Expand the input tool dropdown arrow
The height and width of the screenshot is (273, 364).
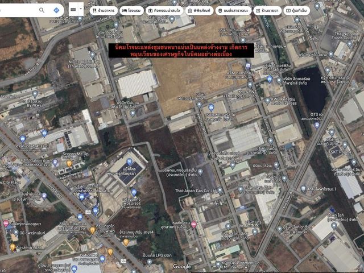81,10
